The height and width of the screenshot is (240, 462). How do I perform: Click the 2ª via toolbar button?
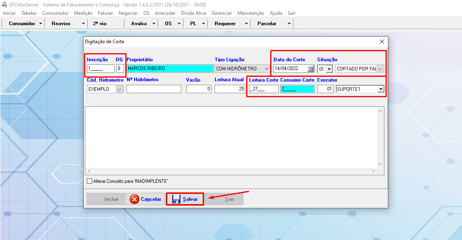[x=100, y=24]
